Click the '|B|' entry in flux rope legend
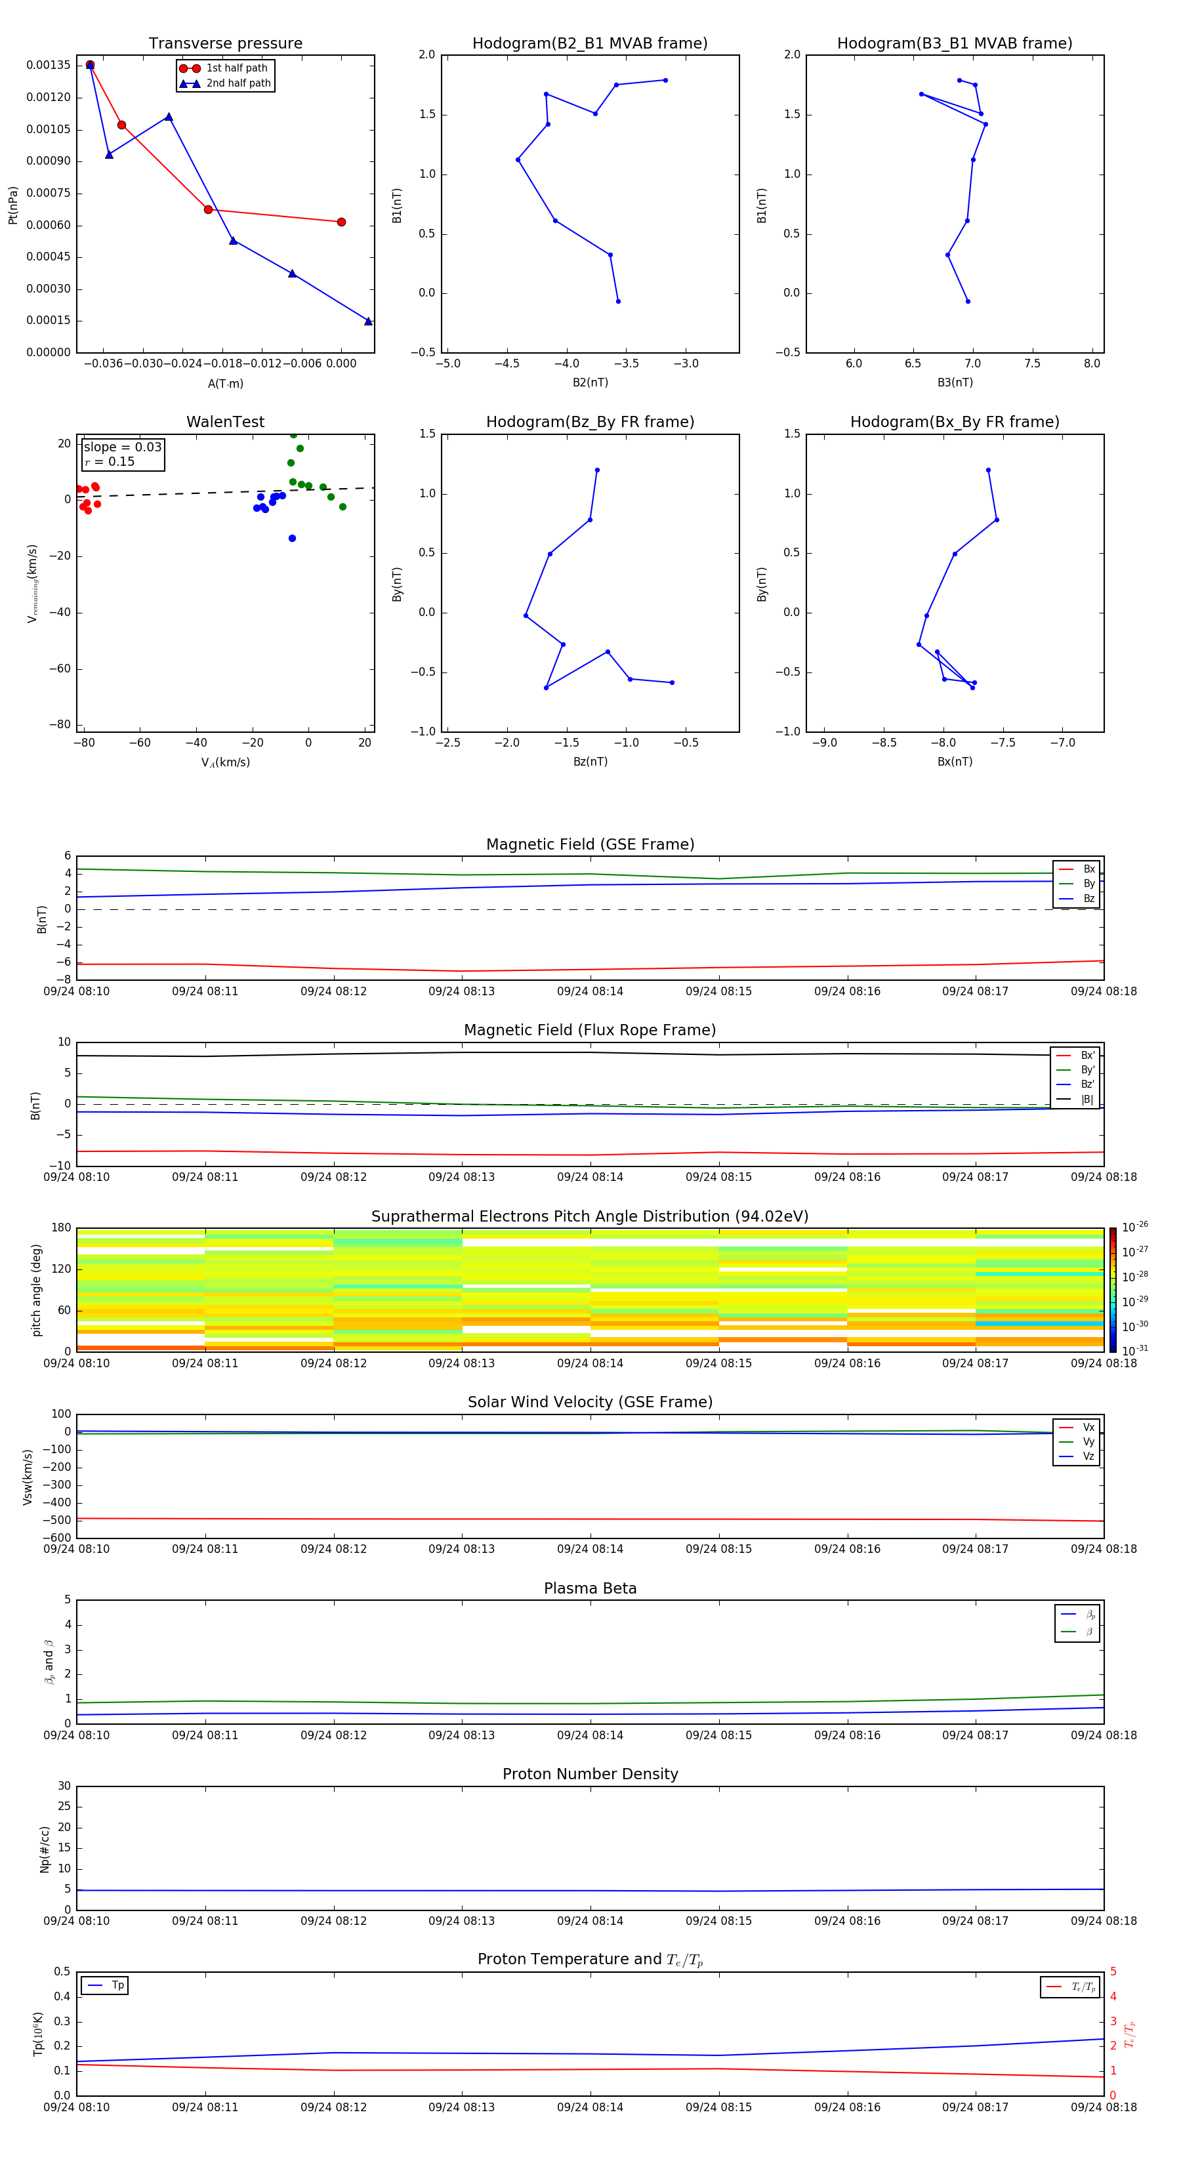 pos(1075,1100)
